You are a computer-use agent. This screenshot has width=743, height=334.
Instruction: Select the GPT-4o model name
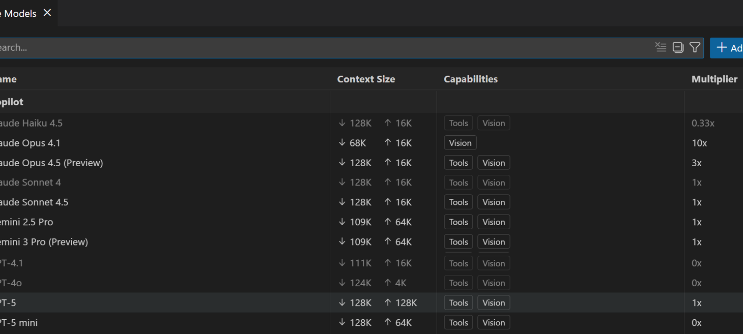[11, 283]
